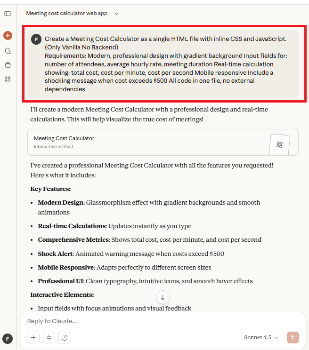Open the search and tools sliders icon
The width and height of the screenshot is (309, 350).
point(49,337)
